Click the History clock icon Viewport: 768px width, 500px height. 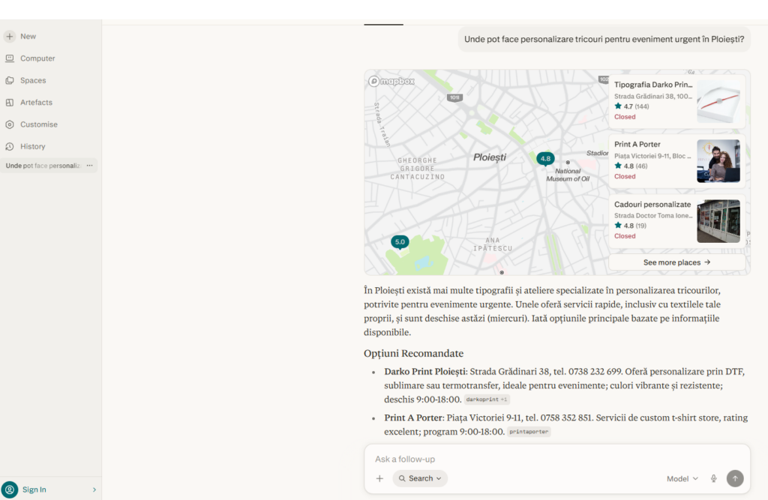pyautogui.click(x=9, y=146)
